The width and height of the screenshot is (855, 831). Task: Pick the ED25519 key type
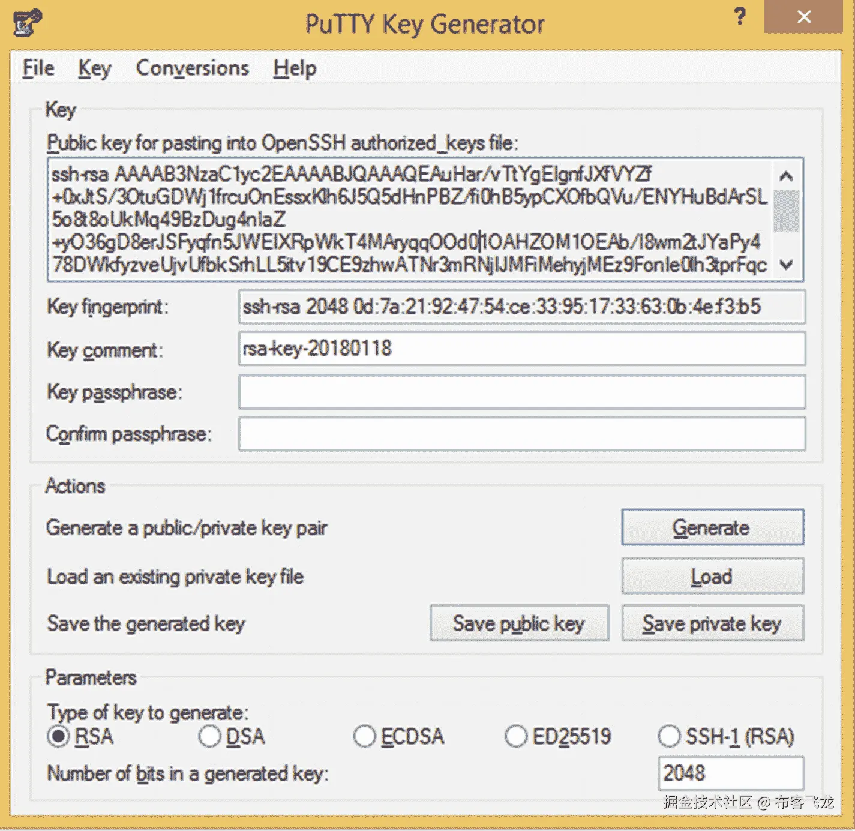tap(517, 736)
